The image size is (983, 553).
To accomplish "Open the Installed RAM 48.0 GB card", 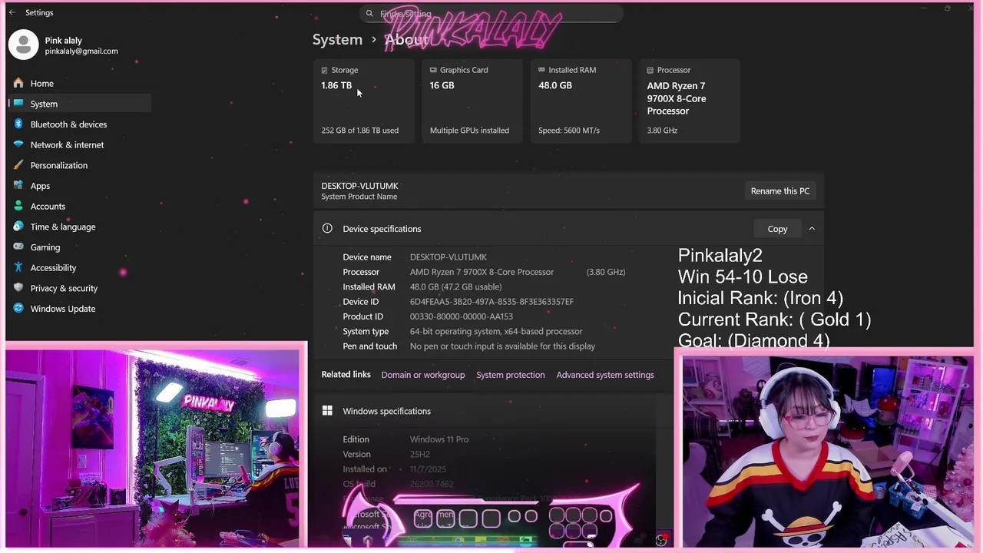I will click(x=581, y=101).
